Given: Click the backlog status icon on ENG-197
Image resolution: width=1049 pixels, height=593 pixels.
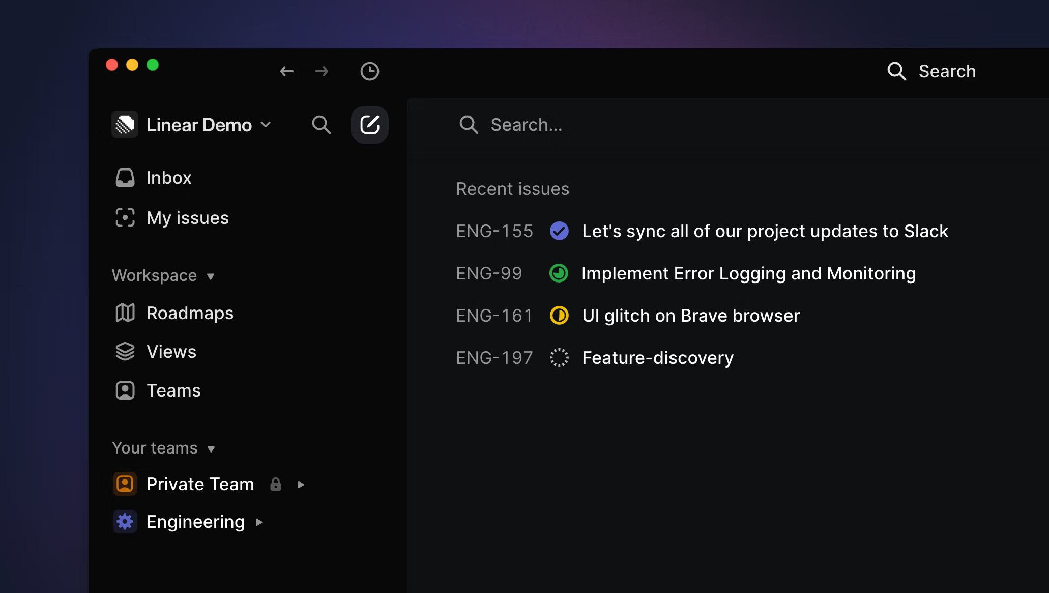Looking at the screenshot, I should click(559, 357).
